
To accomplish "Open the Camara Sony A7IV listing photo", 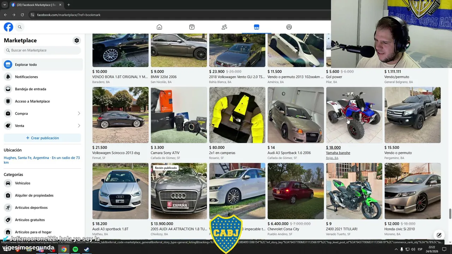I will click(179, 115).
